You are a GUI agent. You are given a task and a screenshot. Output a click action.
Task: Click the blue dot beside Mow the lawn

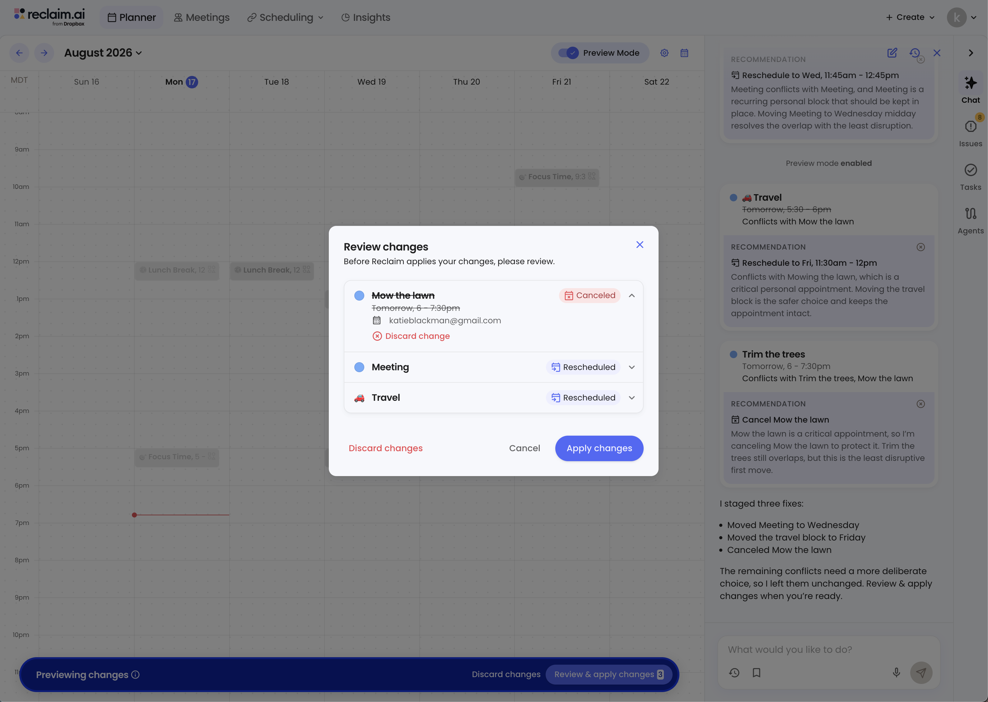[x=359, y=296]
